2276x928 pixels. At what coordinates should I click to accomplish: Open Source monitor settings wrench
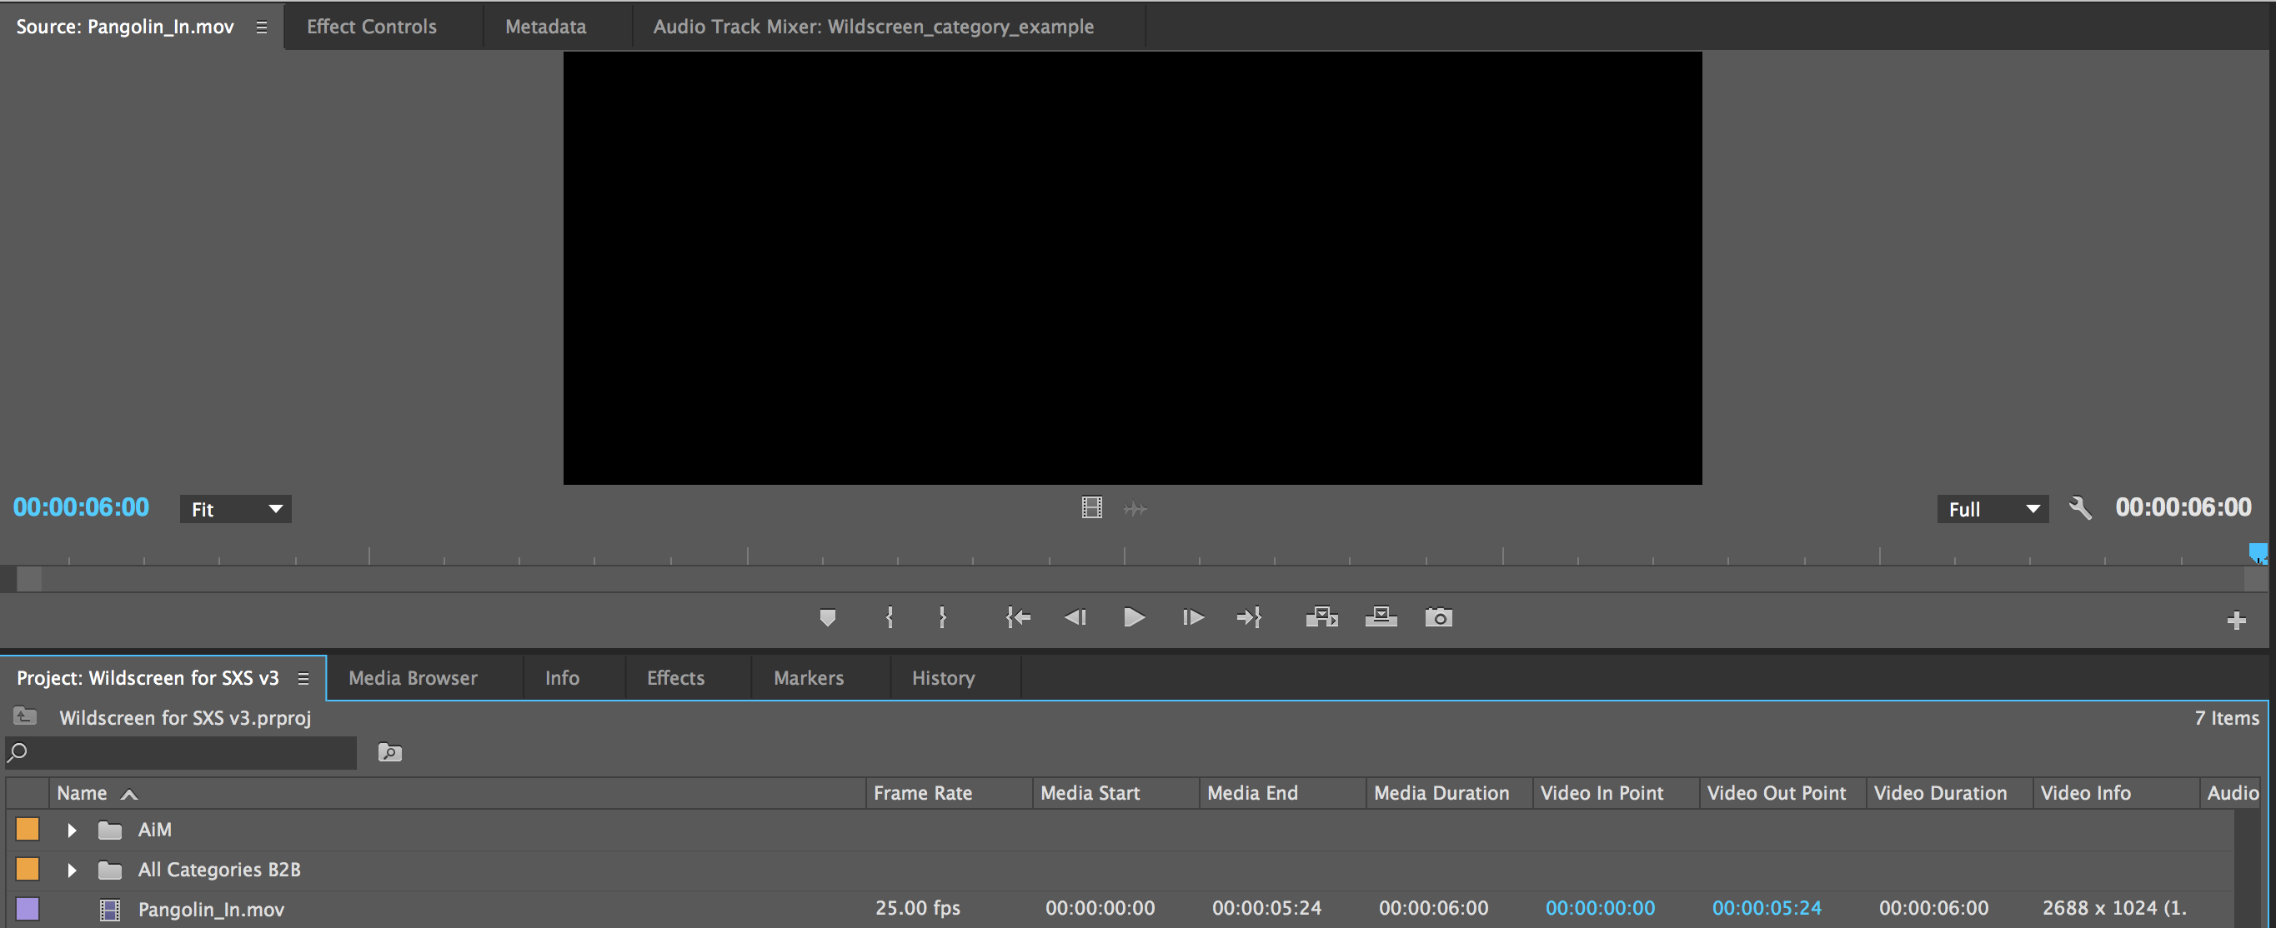pos(2081,509)
